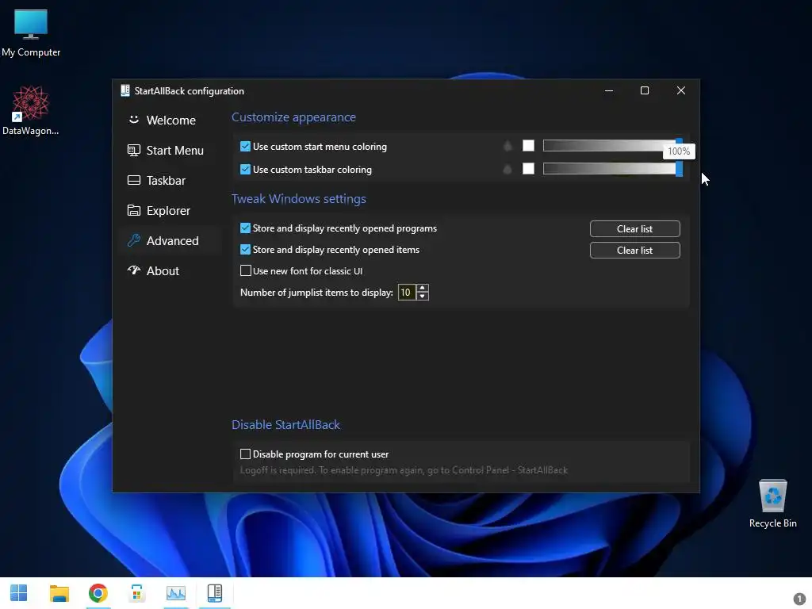Increase jumplist items count
Viewport: 812px width, 609px height.
[423, 289]
